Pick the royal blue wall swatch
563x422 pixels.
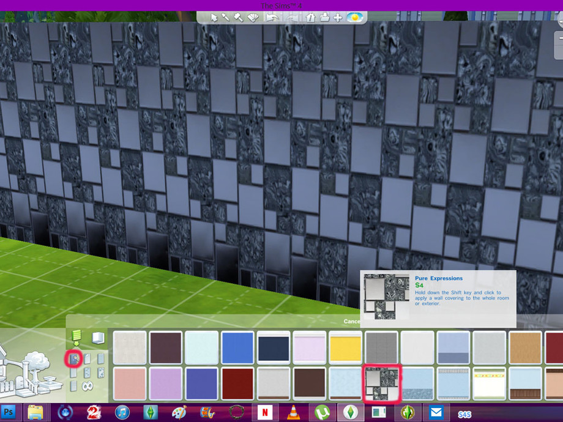point(238,347)
